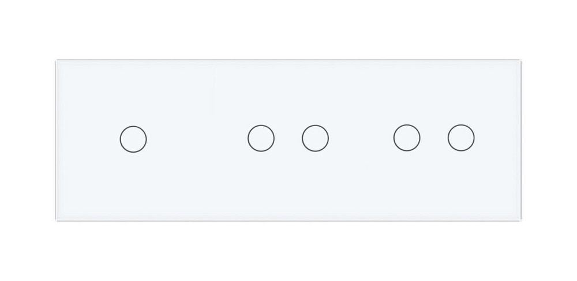
Task: Click the glass area directly below the rightmost circle
Action: coord(461,184)
